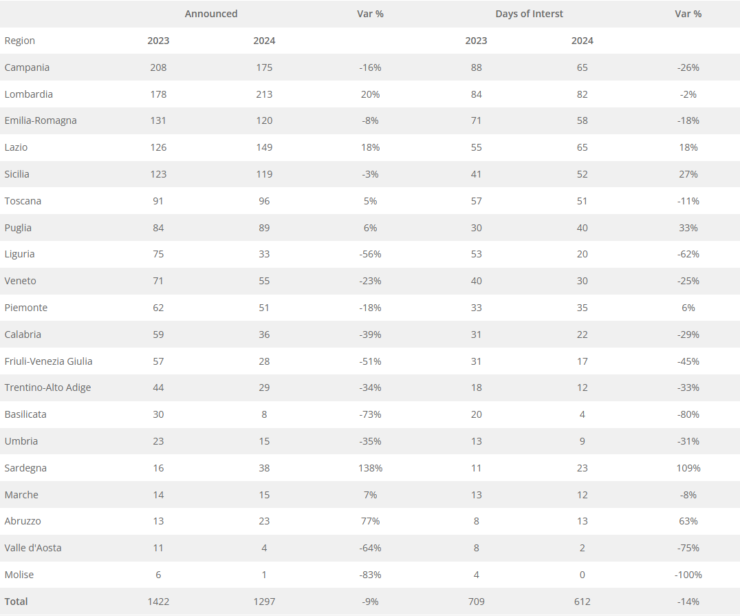740x616 pixels.
Task: Select the Basilicata region label
Action: 25,414
